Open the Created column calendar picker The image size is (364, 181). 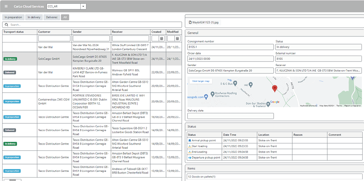(x=162, y=38)
